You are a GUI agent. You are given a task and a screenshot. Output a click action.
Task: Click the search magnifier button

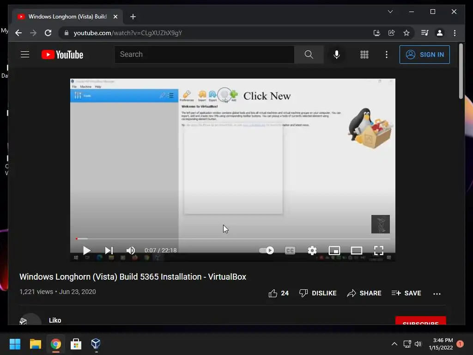tap(309, 55)
